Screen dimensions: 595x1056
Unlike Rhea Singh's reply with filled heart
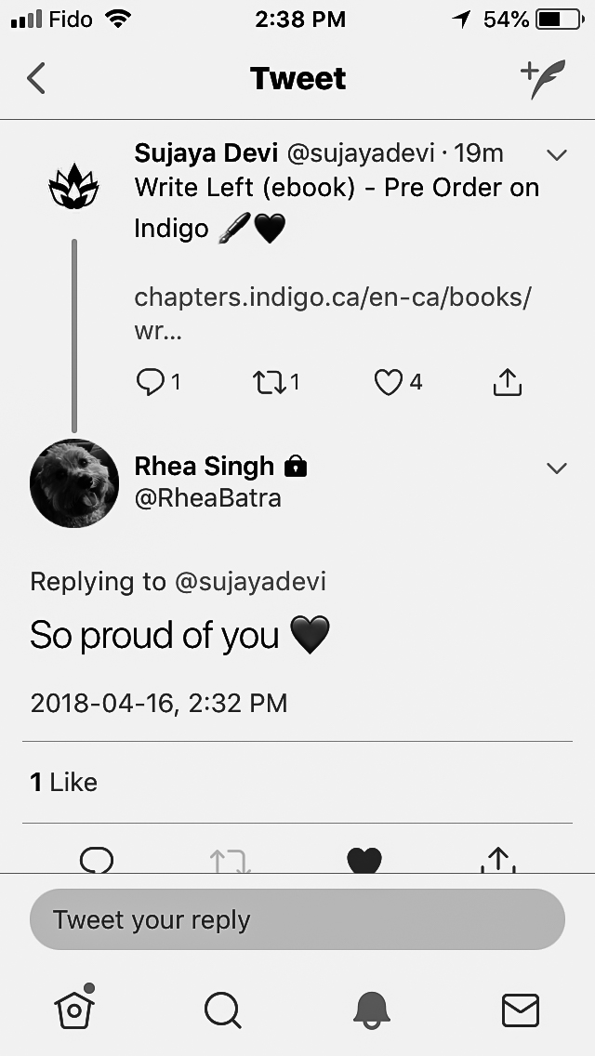[x=364, y=860]
